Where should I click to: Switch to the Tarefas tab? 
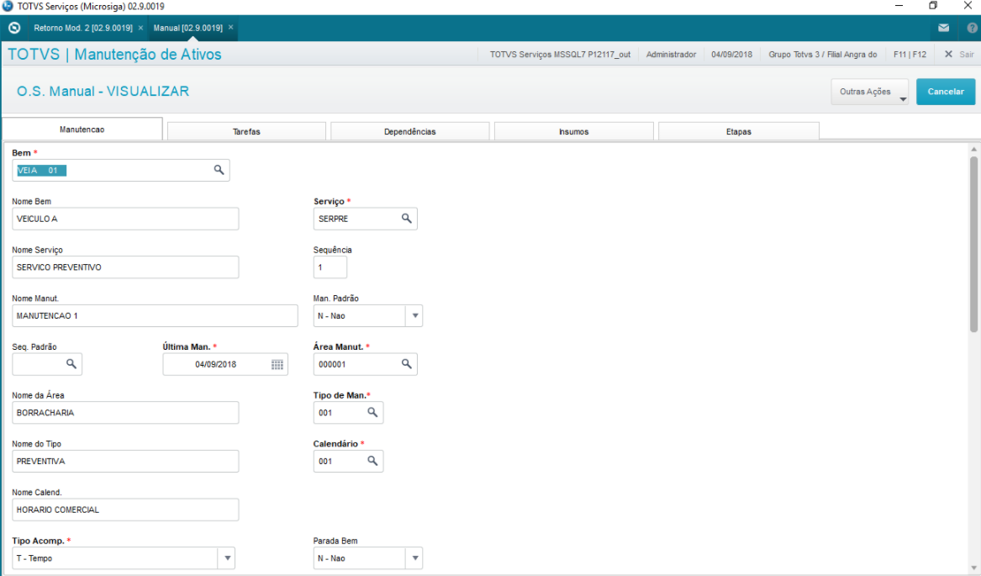[x=246, y=131]
